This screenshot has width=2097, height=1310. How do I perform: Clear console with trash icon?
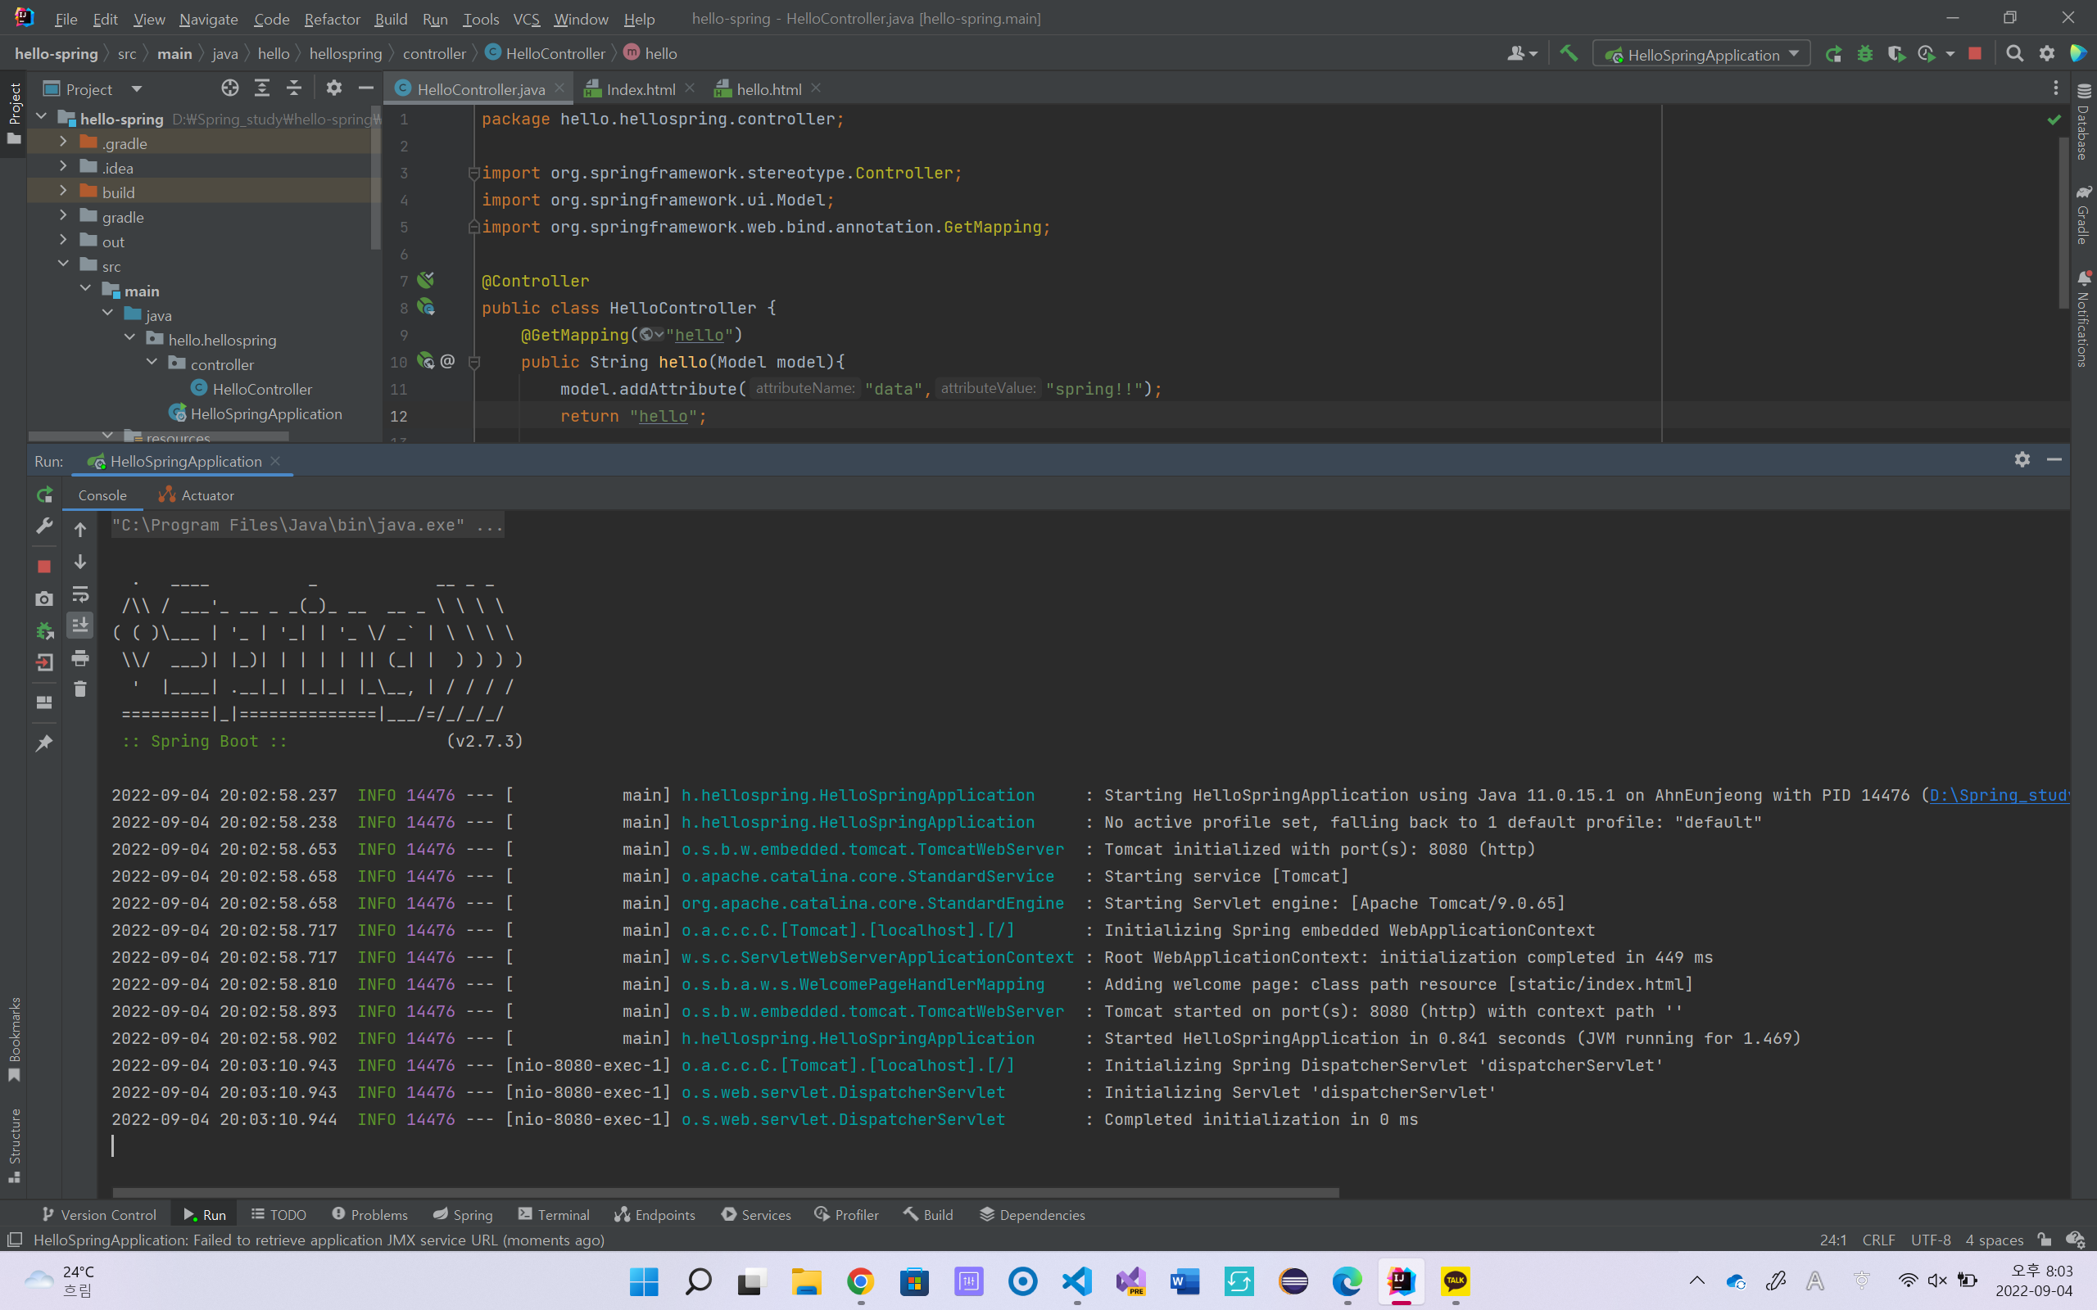(79, 689)
